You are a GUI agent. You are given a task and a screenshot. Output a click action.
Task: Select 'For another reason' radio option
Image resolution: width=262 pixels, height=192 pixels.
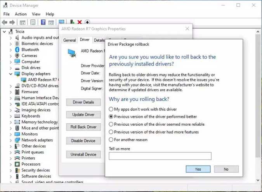111,140
